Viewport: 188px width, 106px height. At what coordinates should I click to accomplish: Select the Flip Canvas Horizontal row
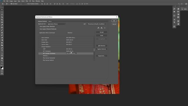(66, 58)
